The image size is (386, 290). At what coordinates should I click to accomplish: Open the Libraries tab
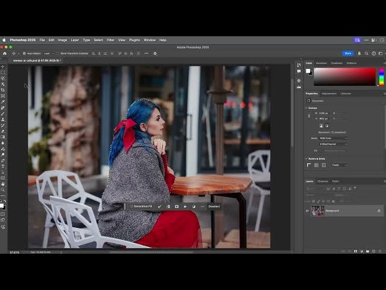[x=346, y=94]
